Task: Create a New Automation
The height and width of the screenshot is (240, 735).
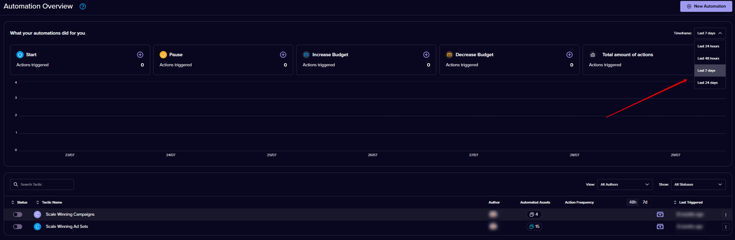Action: 706,6
